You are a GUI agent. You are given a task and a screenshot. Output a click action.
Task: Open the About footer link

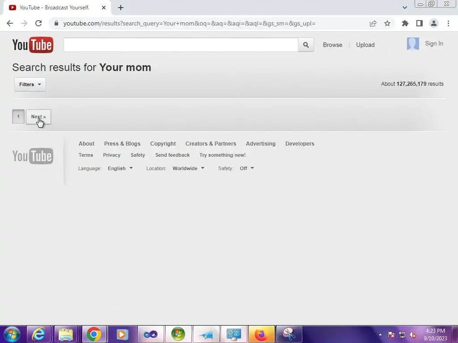86,143
